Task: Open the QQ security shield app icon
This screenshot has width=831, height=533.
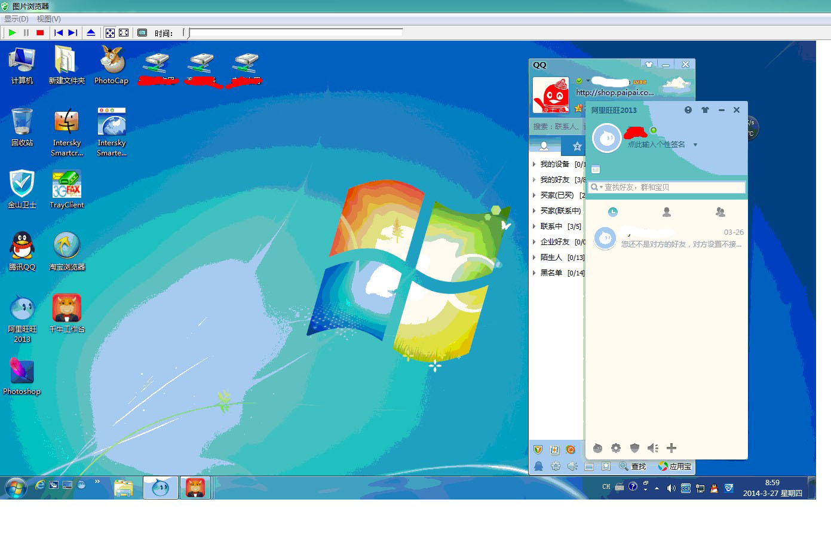Action: tap(538, 449)
